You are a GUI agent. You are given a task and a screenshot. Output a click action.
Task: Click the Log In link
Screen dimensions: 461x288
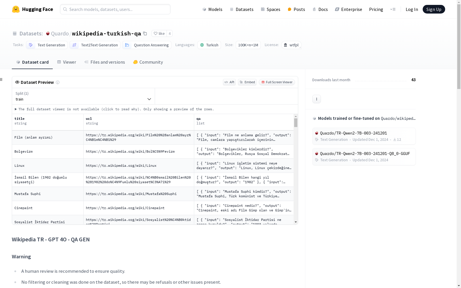pos(412,9)
